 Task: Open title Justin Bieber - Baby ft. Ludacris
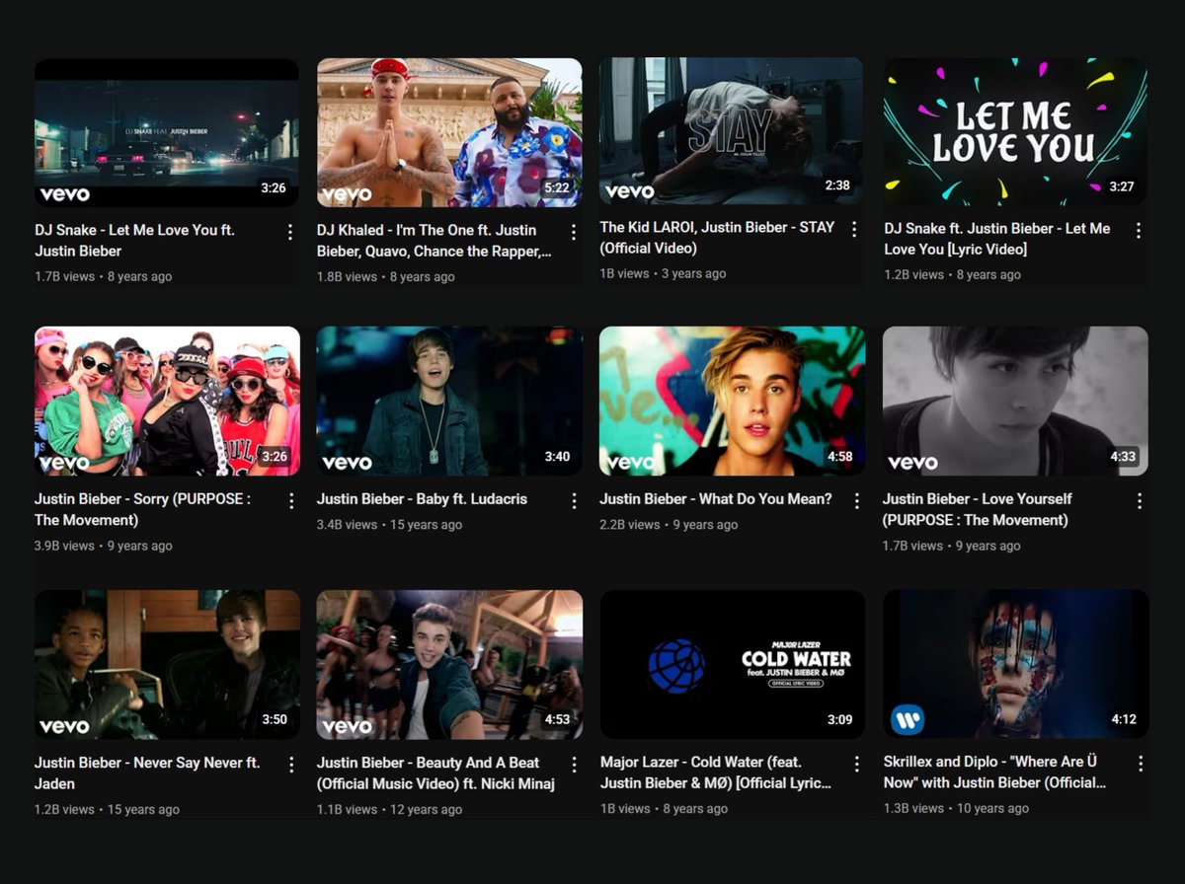422,499
